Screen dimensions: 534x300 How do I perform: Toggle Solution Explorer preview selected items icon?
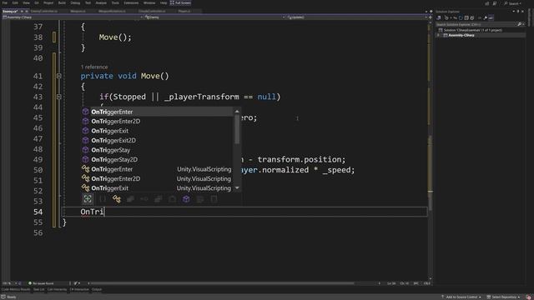coord(491,17)
